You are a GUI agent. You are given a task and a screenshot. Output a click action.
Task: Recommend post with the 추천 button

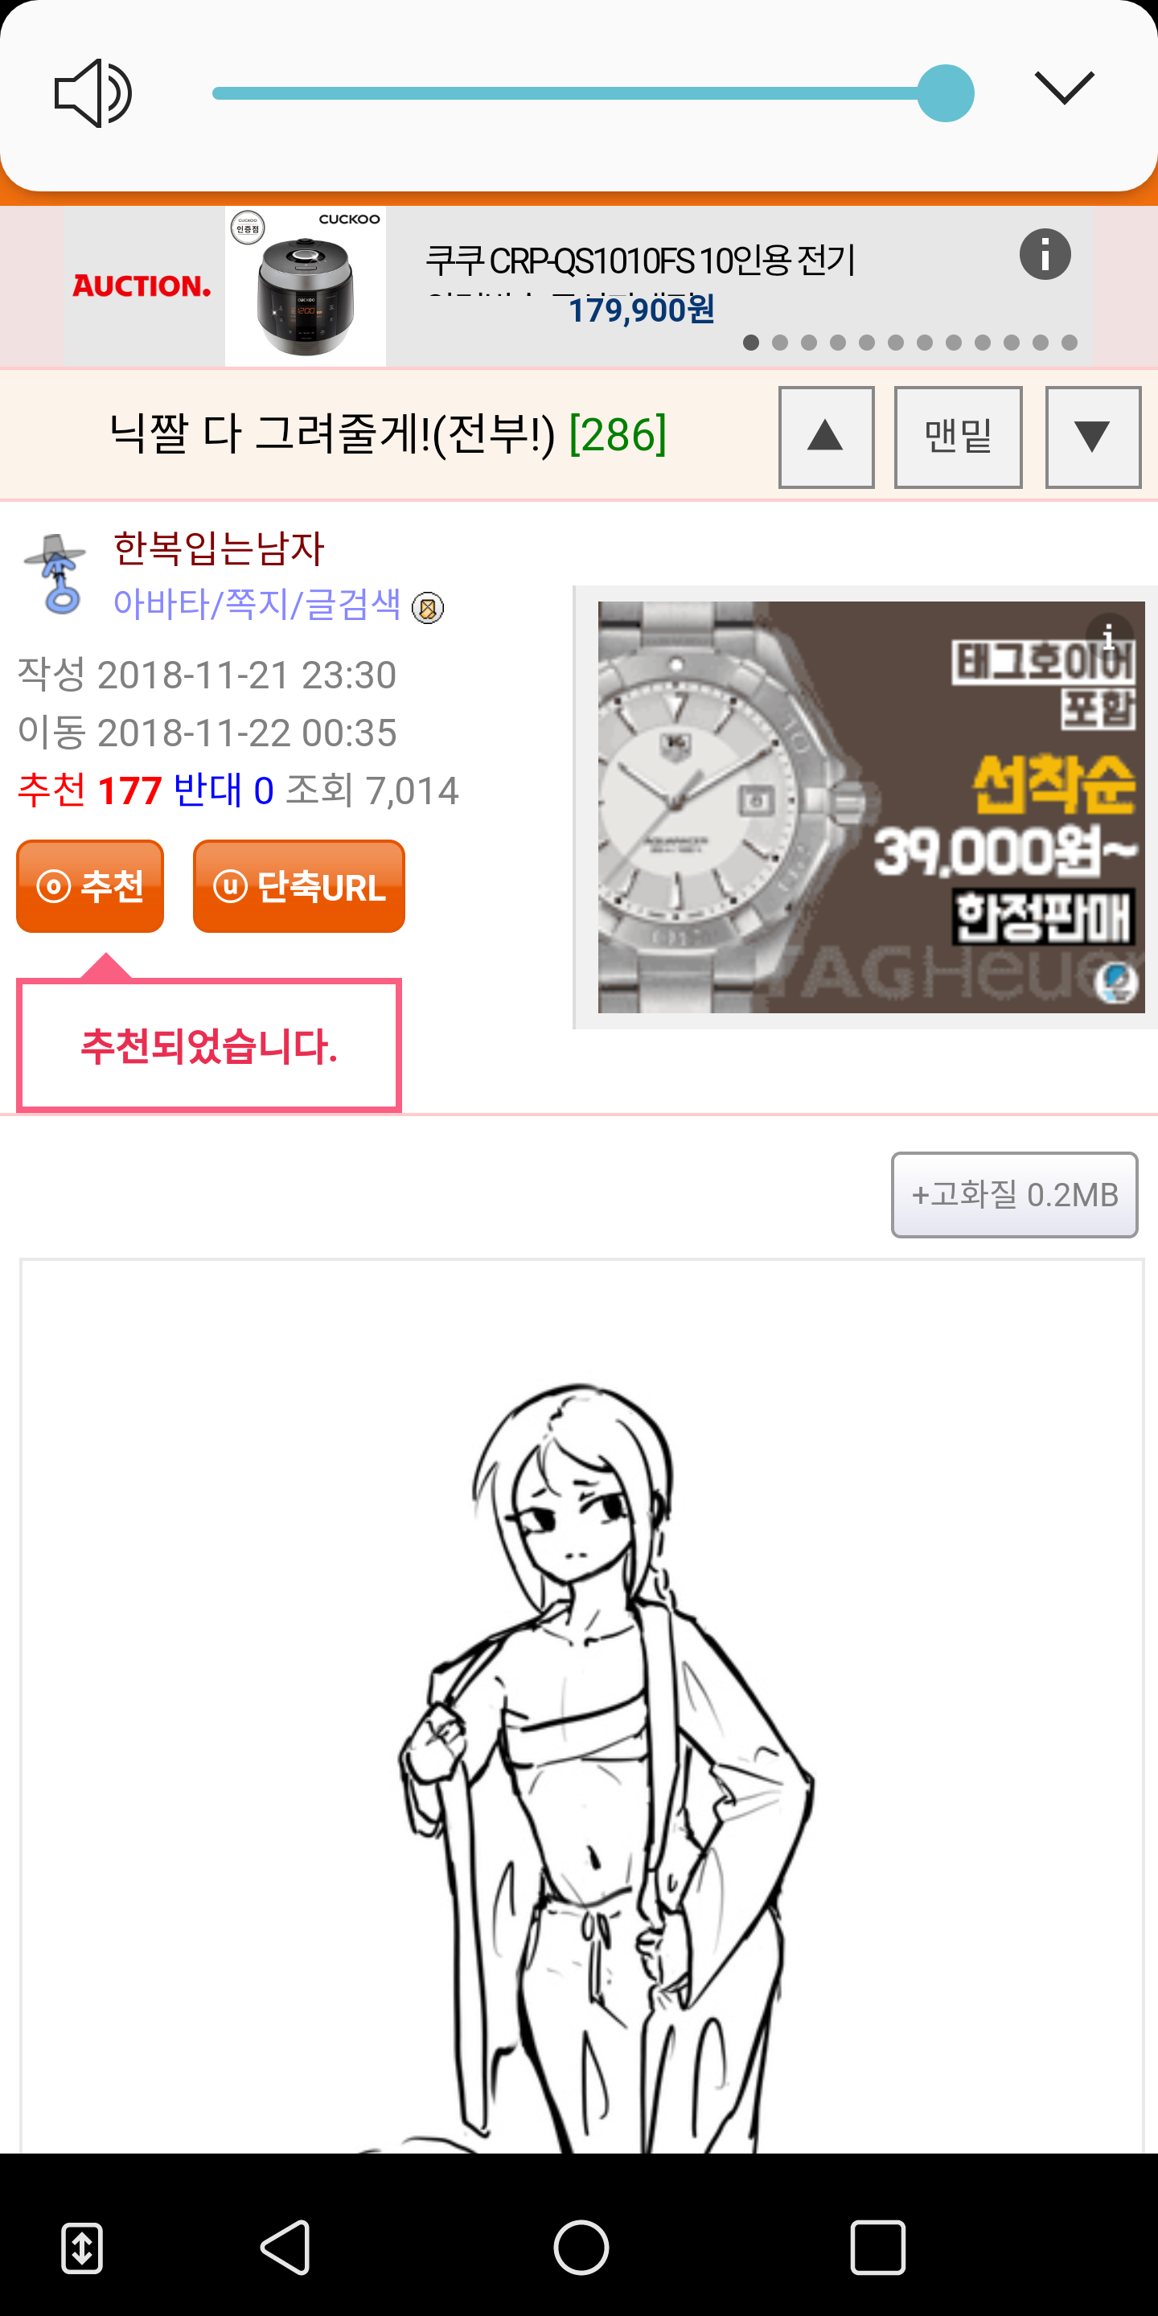point(90,886)
